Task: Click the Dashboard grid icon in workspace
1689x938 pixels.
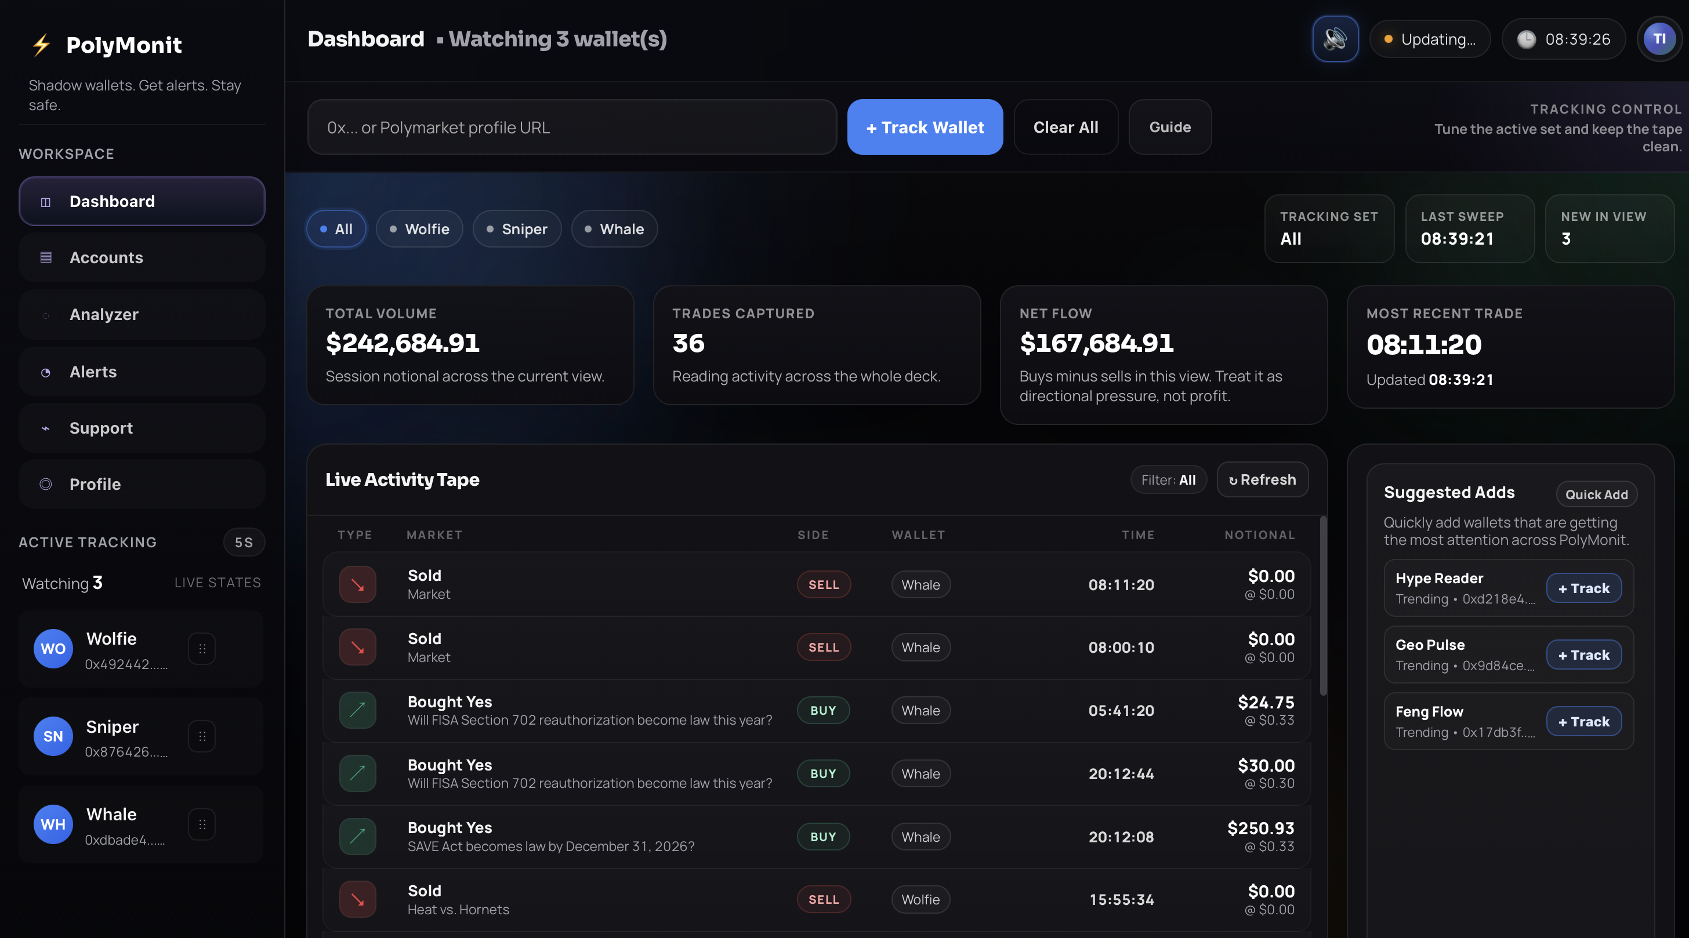Action: [x=45, y=201]
